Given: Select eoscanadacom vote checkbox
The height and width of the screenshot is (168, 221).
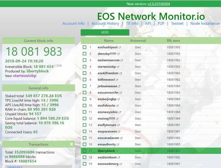Looking at the screenshot, I should coord(85,138).
